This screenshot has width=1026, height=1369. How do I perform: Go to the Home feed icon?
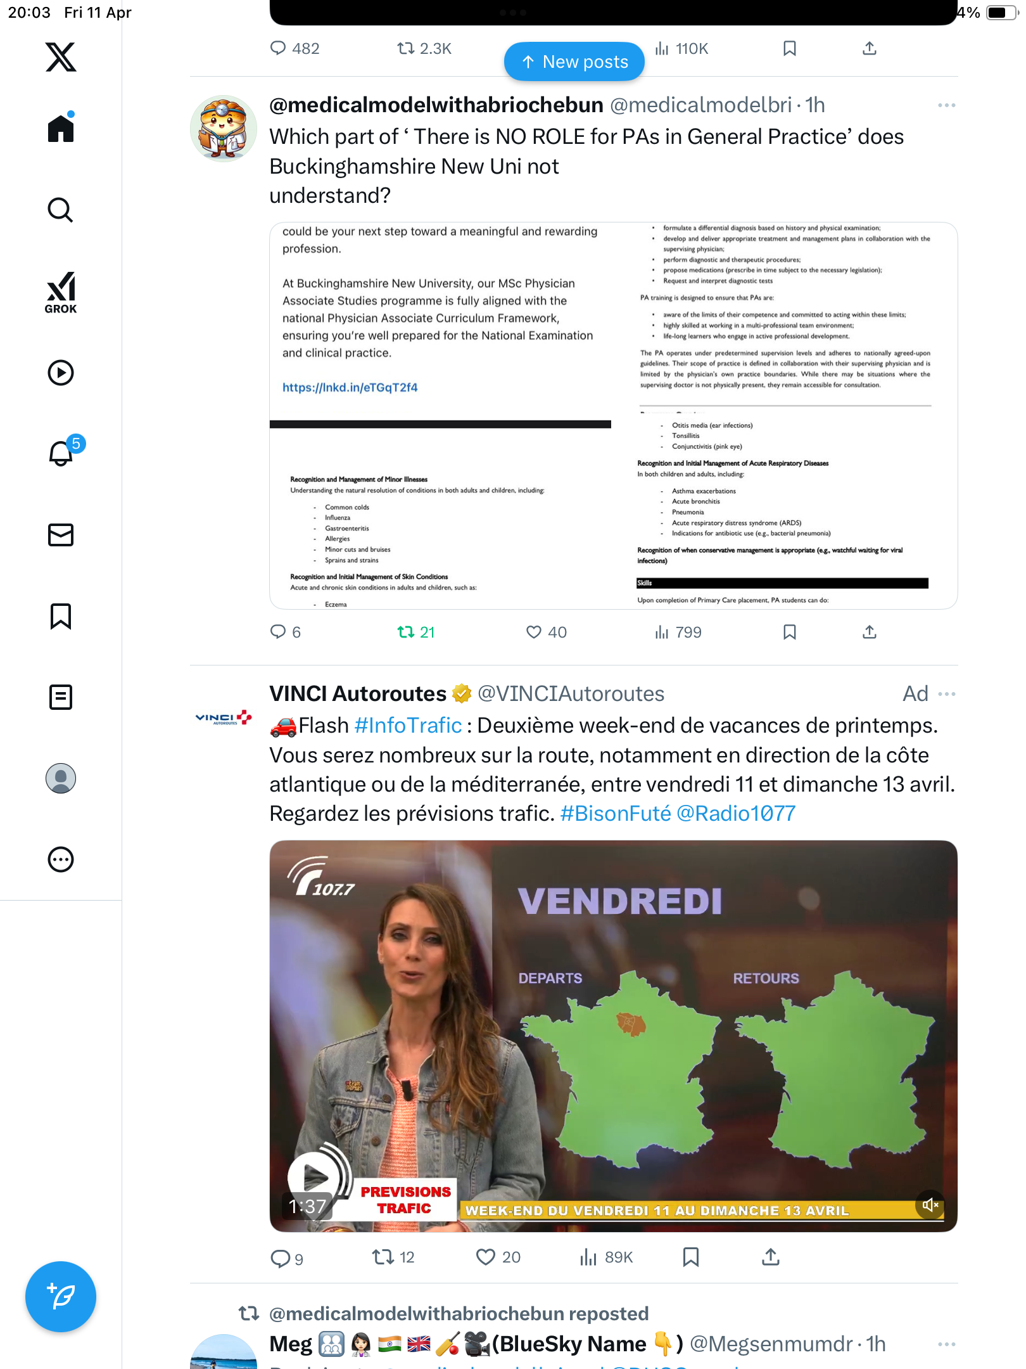61,129
